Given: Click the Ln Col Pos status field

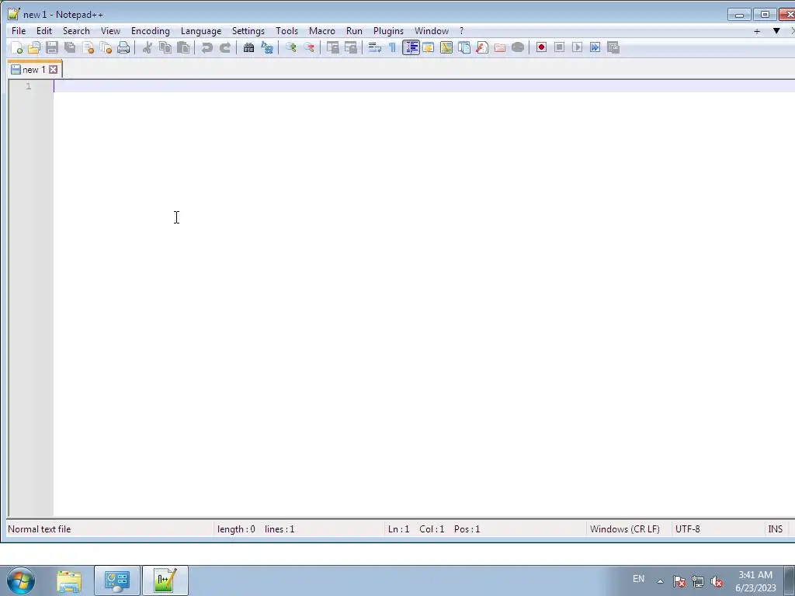Looking at the screenshot, I should pyautogui.click(x=484, y=529).
